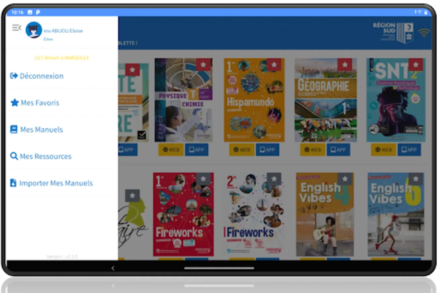
Task: Unfavorite the SNT book star
Action: click(x=415, y=64)
